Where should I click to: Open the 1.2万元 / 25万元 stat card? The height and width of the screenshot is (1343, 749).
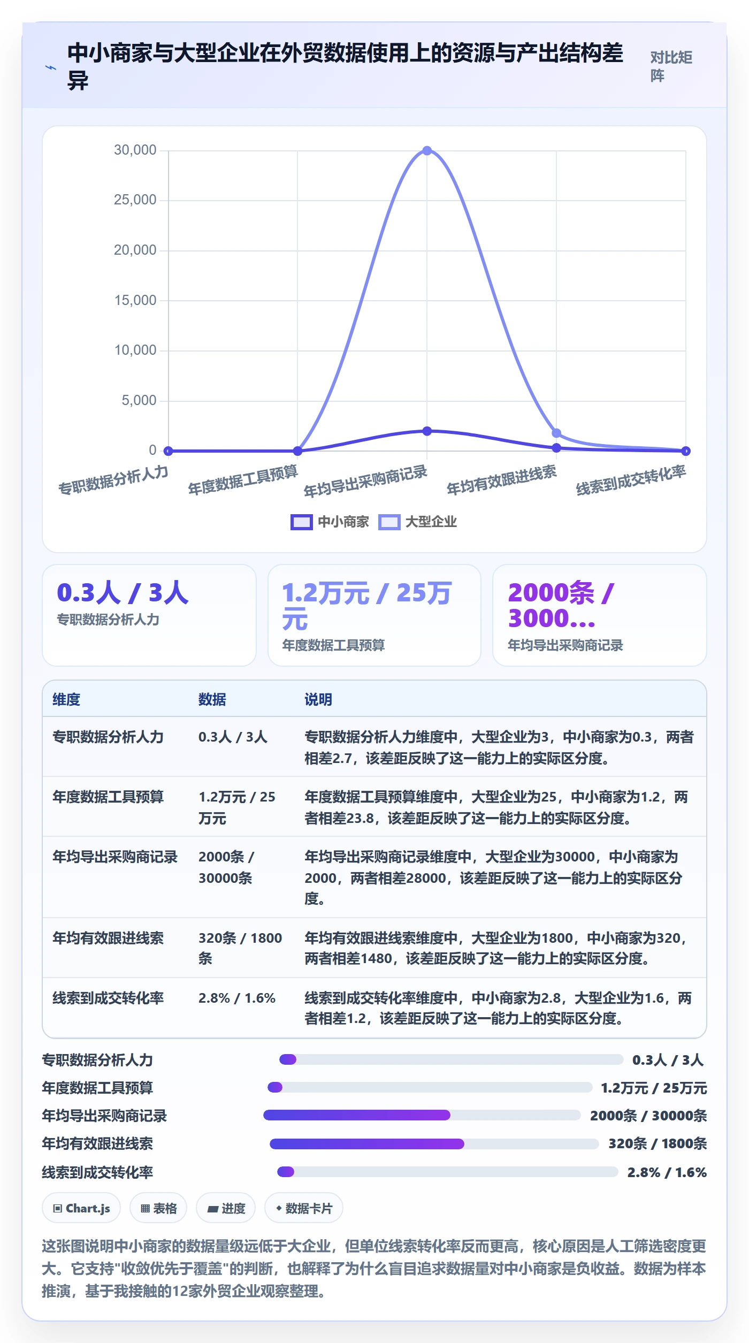click(x=374, y=615)
